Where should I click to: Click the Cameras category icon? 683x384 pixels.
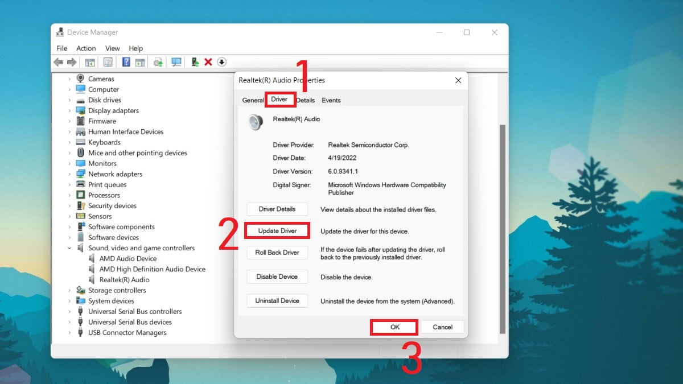point(81,79)
